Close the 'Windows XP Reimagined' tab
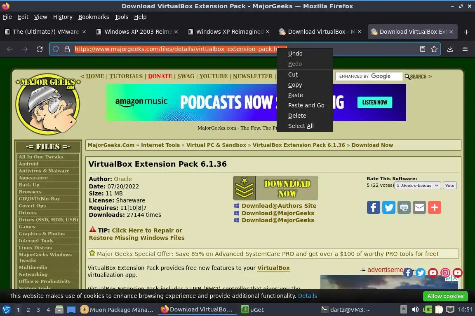 [x=268, y=32]
